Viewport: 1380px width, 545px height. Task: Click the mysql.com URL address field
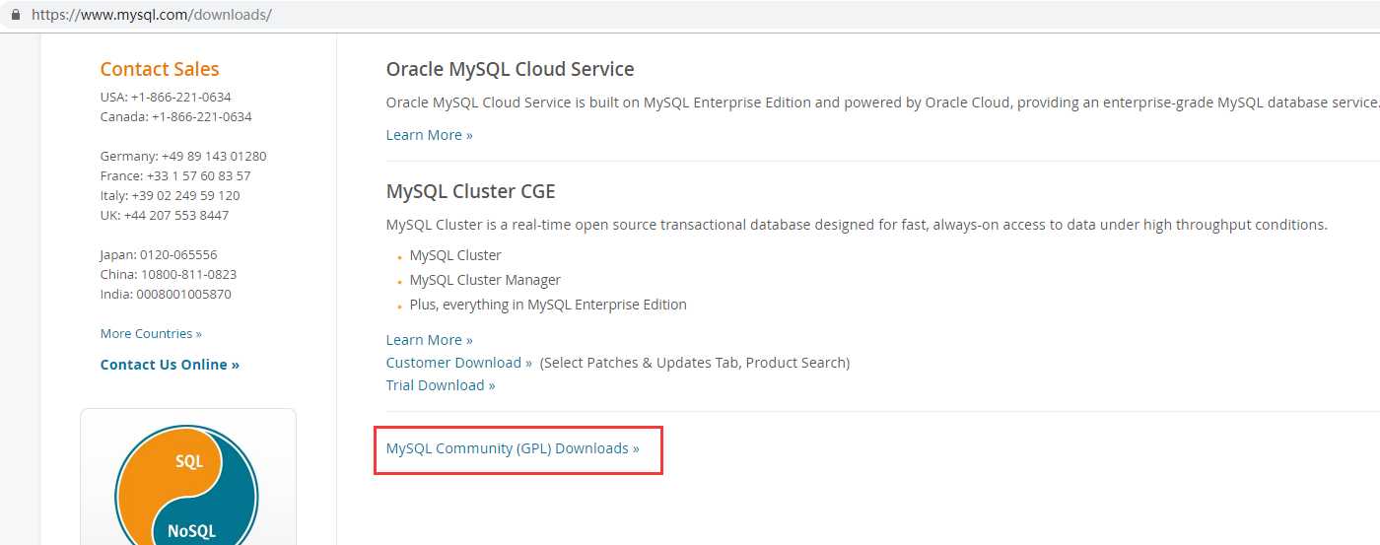click(151, 15)
